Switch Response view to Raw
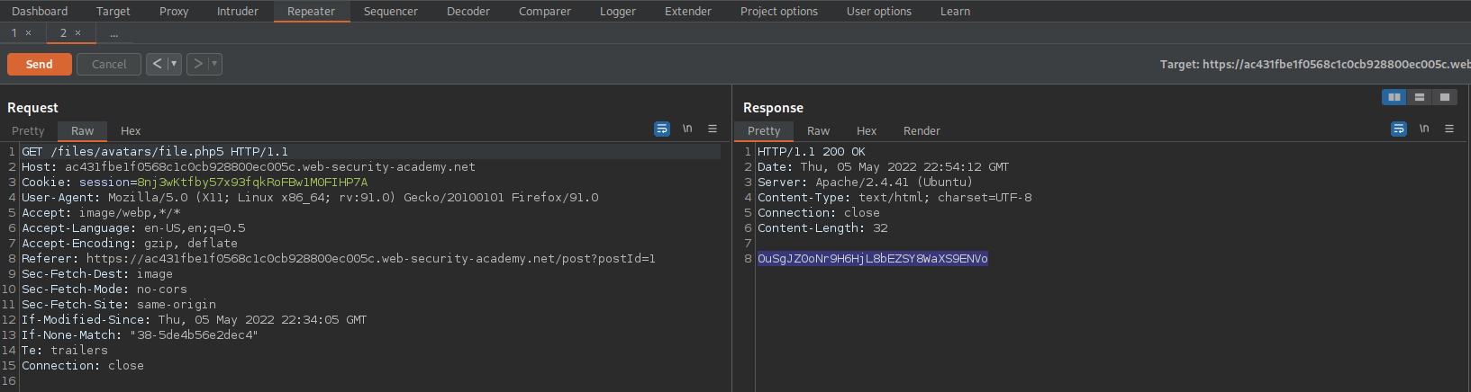The image size is (1471, 392). (x=818, y=130)
